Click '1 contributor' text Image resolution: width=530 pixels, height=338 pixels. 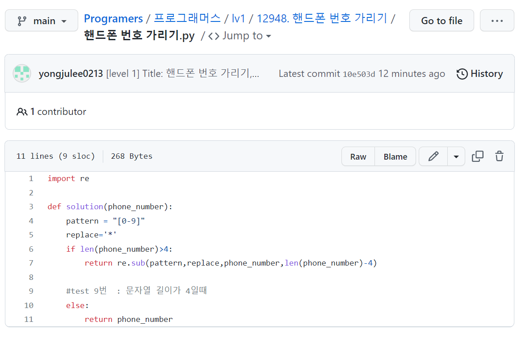coord(58,112)
